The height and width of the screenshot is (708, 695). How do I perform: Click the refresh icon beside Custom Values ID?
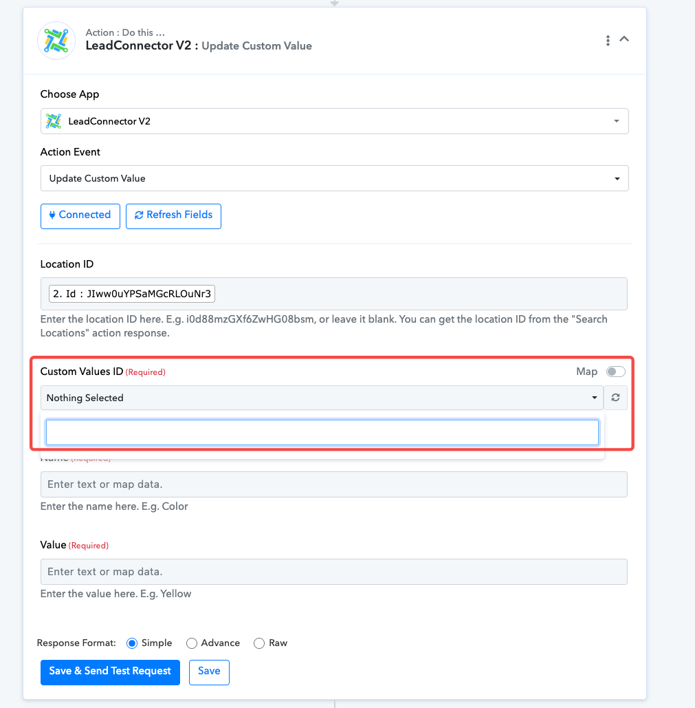pos(615,398)
